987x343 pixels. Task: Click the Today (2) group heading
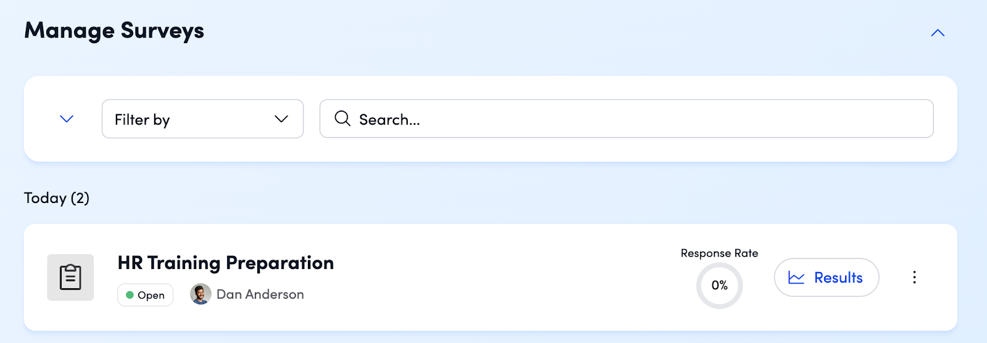tap(57, 198)
